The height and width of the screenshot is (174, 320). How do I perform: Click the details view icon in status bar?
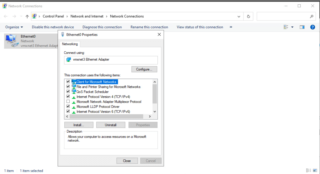point(308,170)
